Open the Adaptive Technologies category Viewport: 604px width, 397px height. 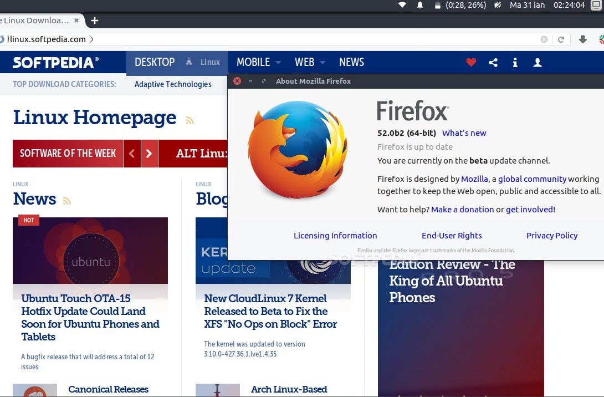pyautogui.click(x=173, y=84)
